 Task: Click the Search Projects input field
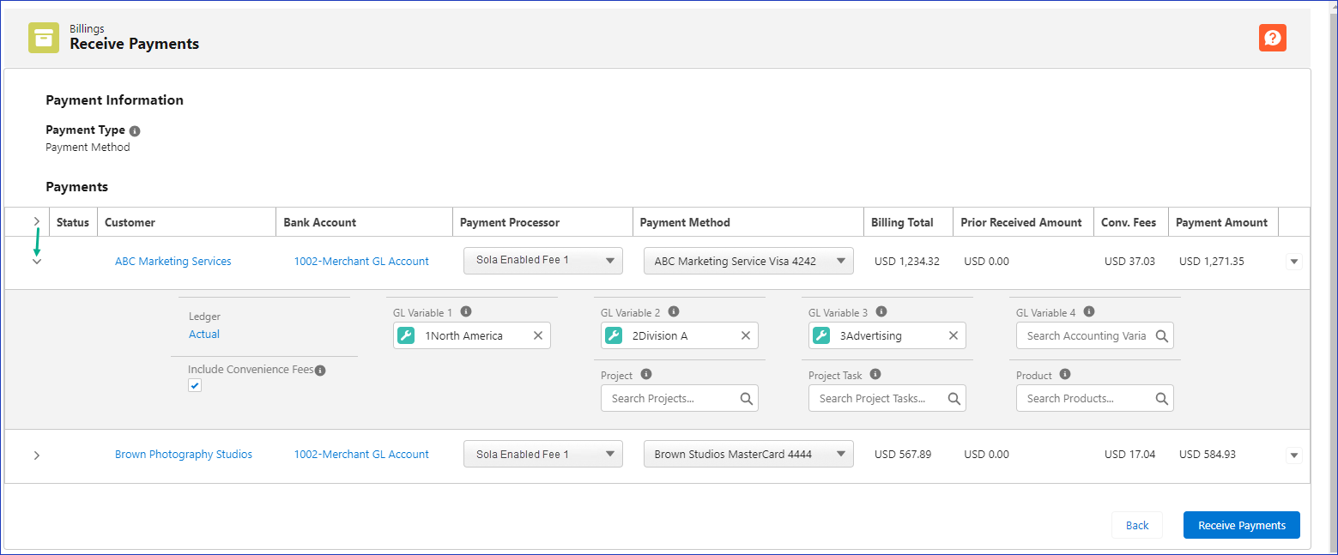coord(671,399)
